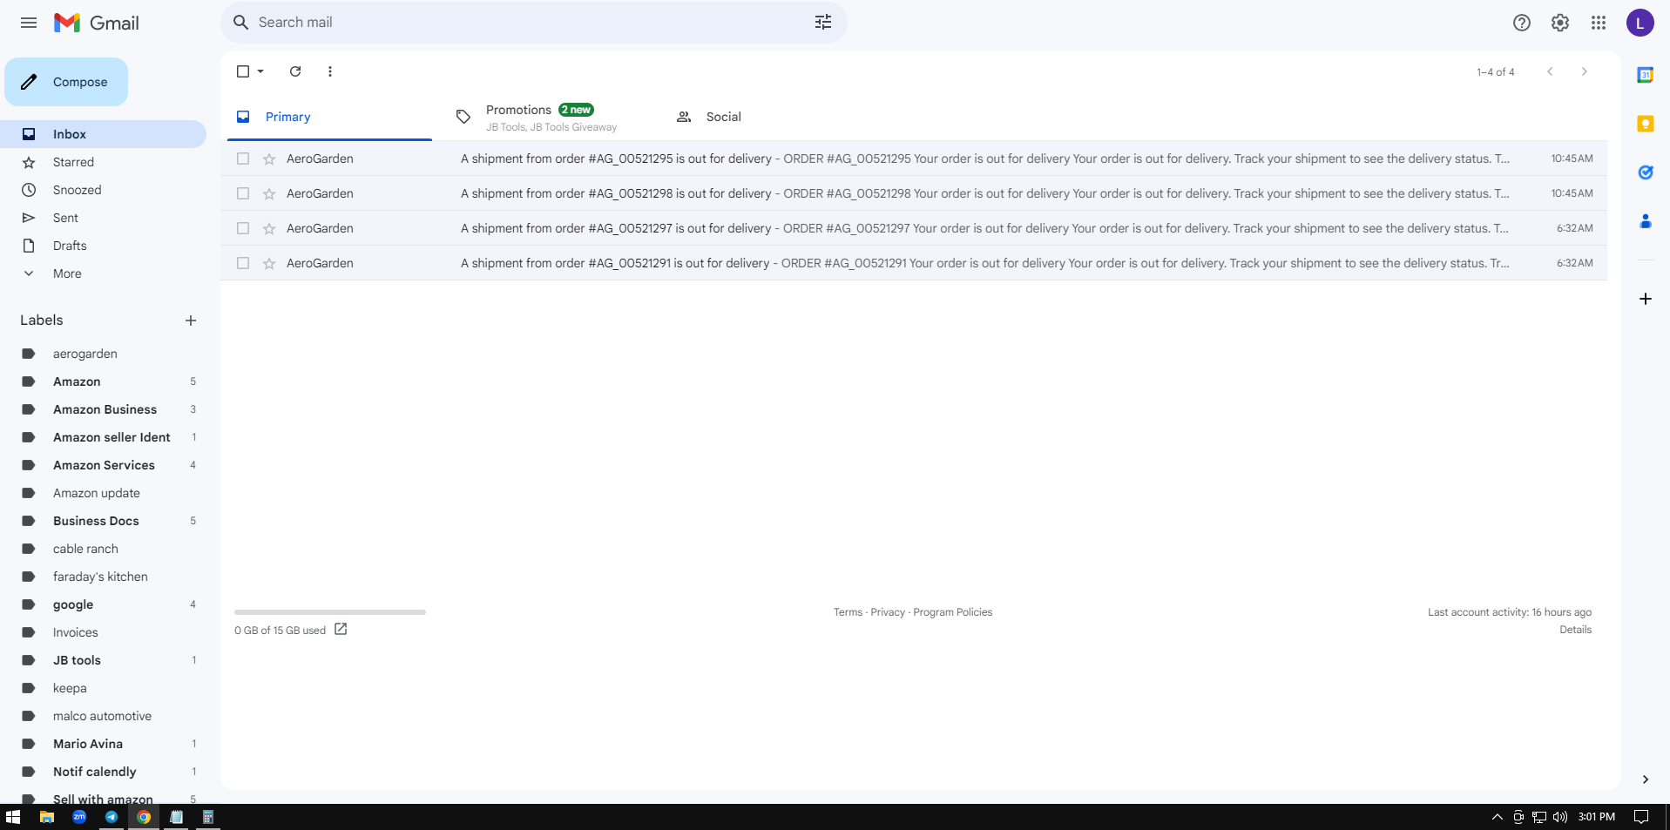Click the Compose button
The width and height of the screenshot is (1670, 830).
[x=66, y=82]
